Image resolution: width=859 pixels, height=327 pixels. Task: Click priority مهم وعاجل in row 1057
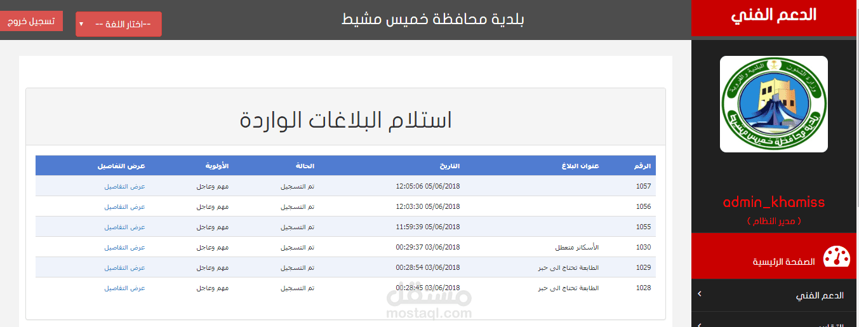213,187
